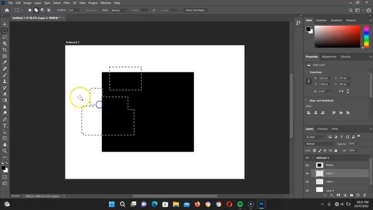Select the Frame tool
The image size is (373, 210).
[x=5, y=56]
